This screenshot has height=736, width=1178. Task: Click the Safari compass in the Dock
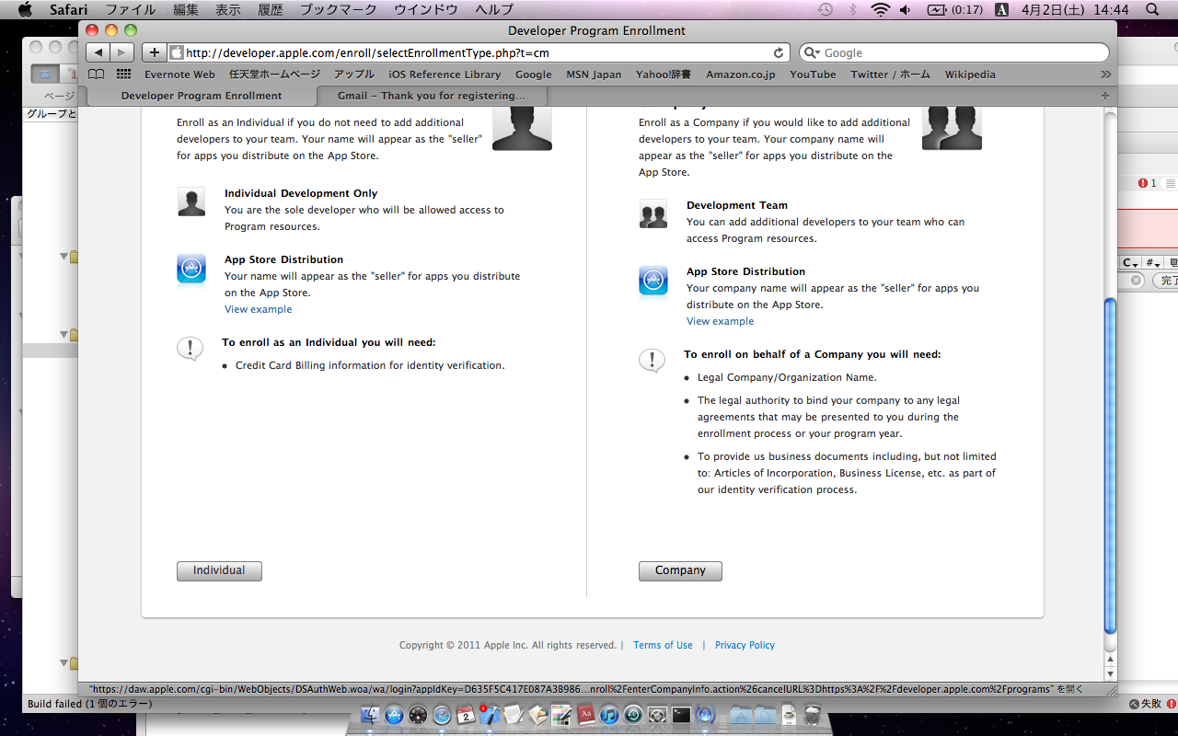[x=443, y=715]
